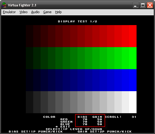This screenshot has width=155, height=134.
Task: Click the BIAS SET:1P PUNCH/KICK instruction
Action: tap(36, 132)
